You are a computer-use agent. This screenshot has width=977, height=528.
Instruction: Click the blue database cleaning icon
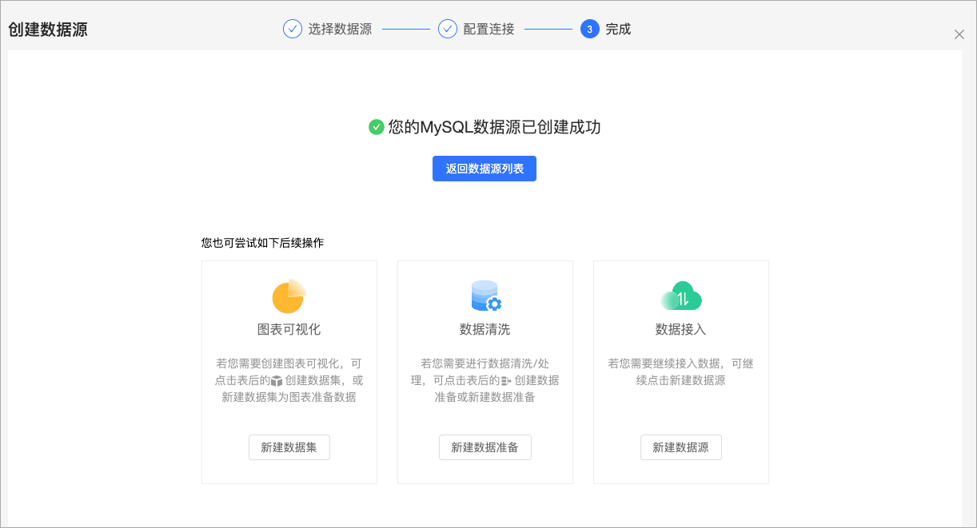[x=485, y=296]
